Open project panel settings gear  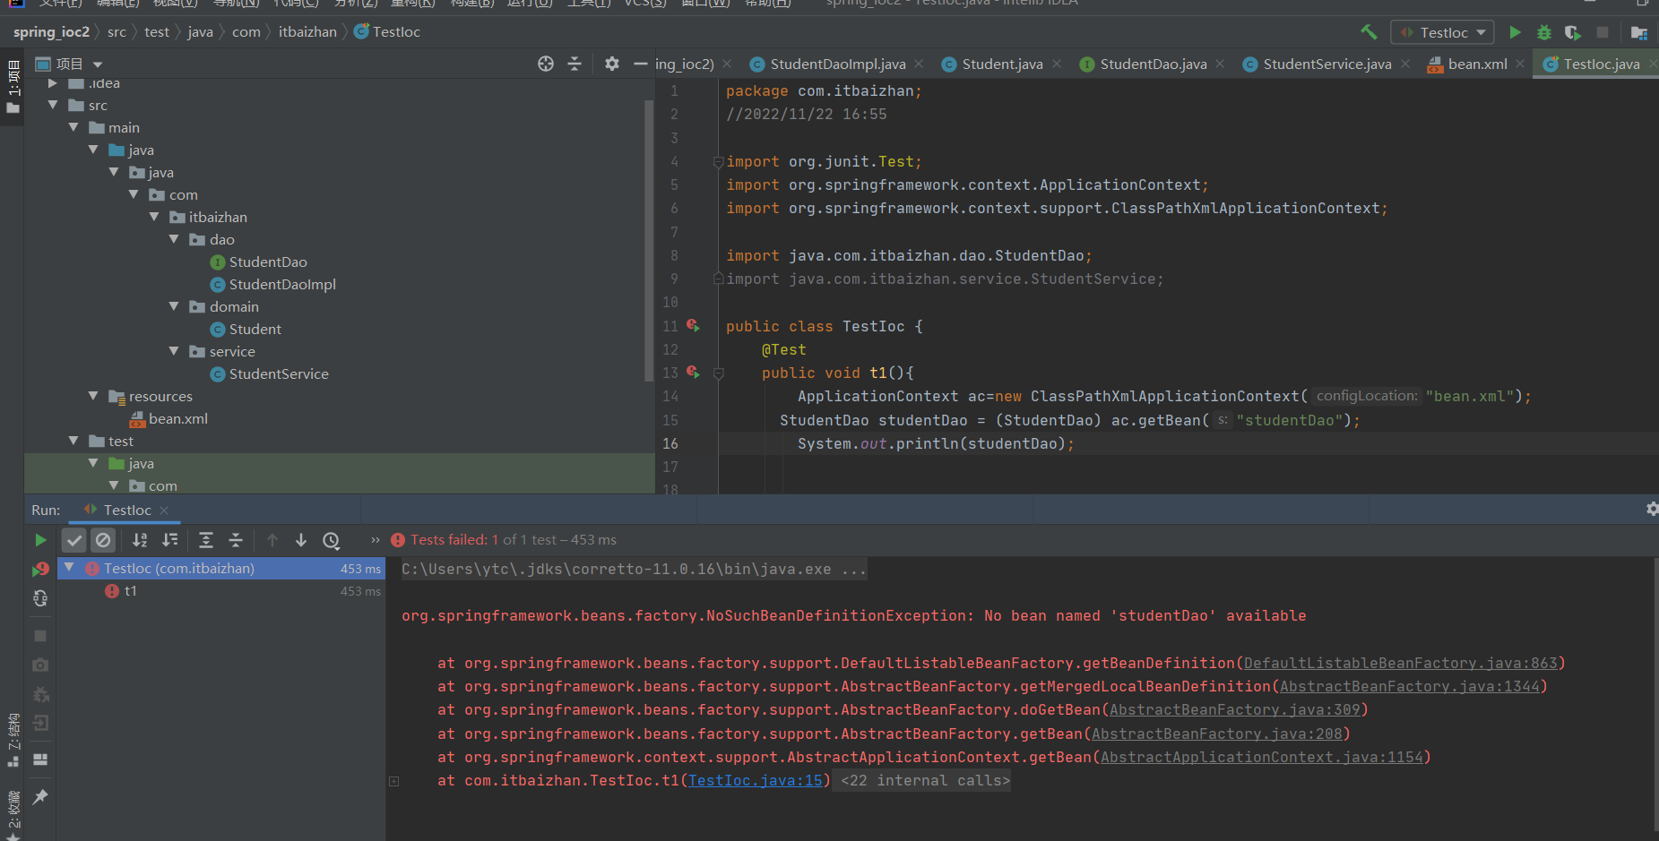click(612, 64)
